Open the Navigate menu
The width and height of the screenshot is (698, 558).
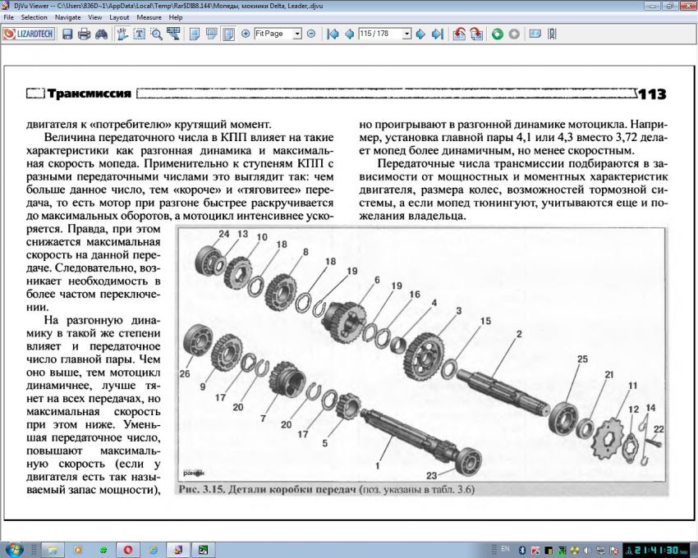67,16
